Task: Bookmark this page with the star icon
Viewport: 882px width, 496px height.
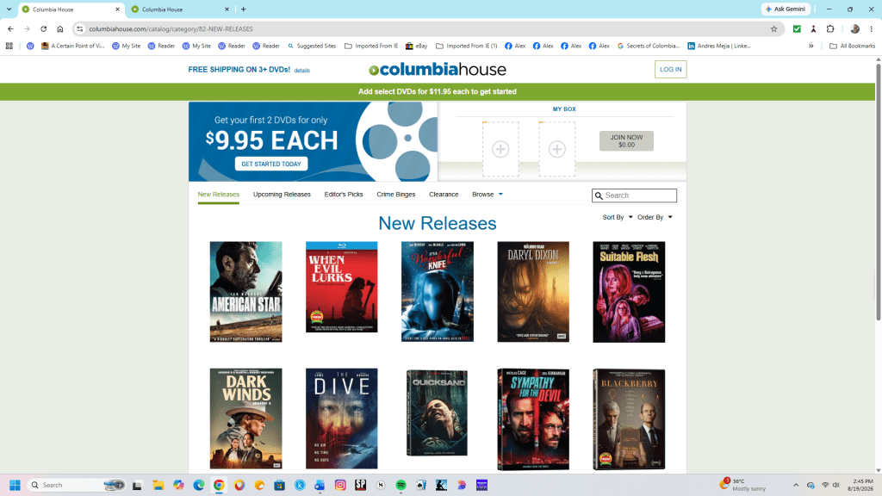Action: 774,28
